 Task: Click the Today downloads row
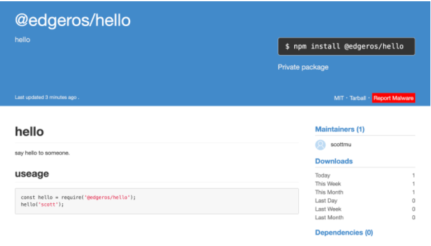tap(365, 175)
